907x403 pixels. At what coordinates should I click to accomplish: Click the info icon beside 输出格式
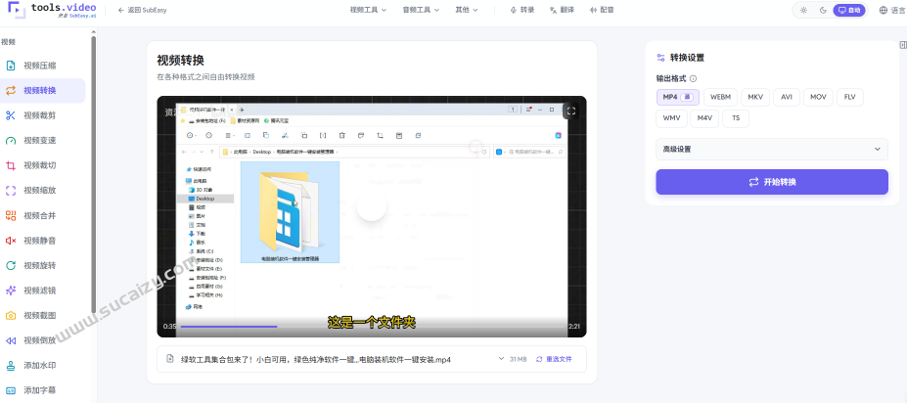coord(693,78)
